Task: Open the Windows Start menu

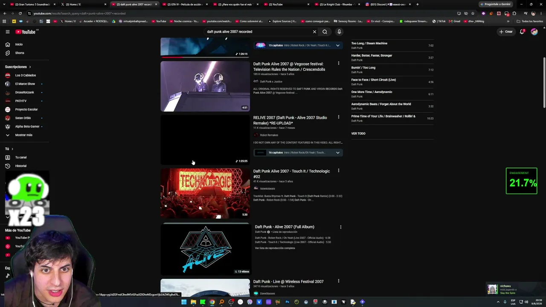Action: point(184,302)
